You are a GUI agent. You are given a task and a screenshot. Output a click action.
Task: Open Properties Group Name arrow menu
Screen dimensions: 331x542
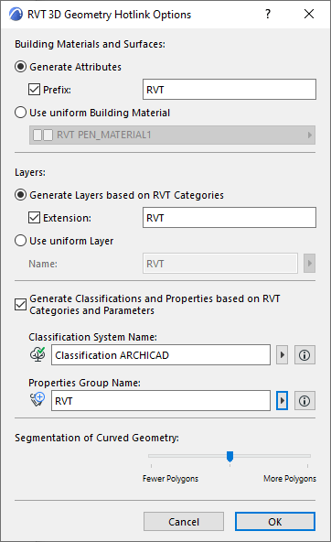coord(282,401)
